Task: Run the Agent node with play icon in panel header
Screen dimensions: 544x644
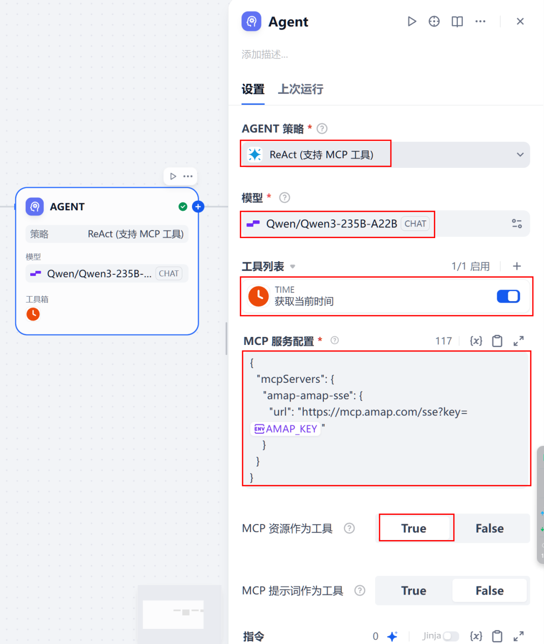Action: pyautogui.click(x=412, y=22)
